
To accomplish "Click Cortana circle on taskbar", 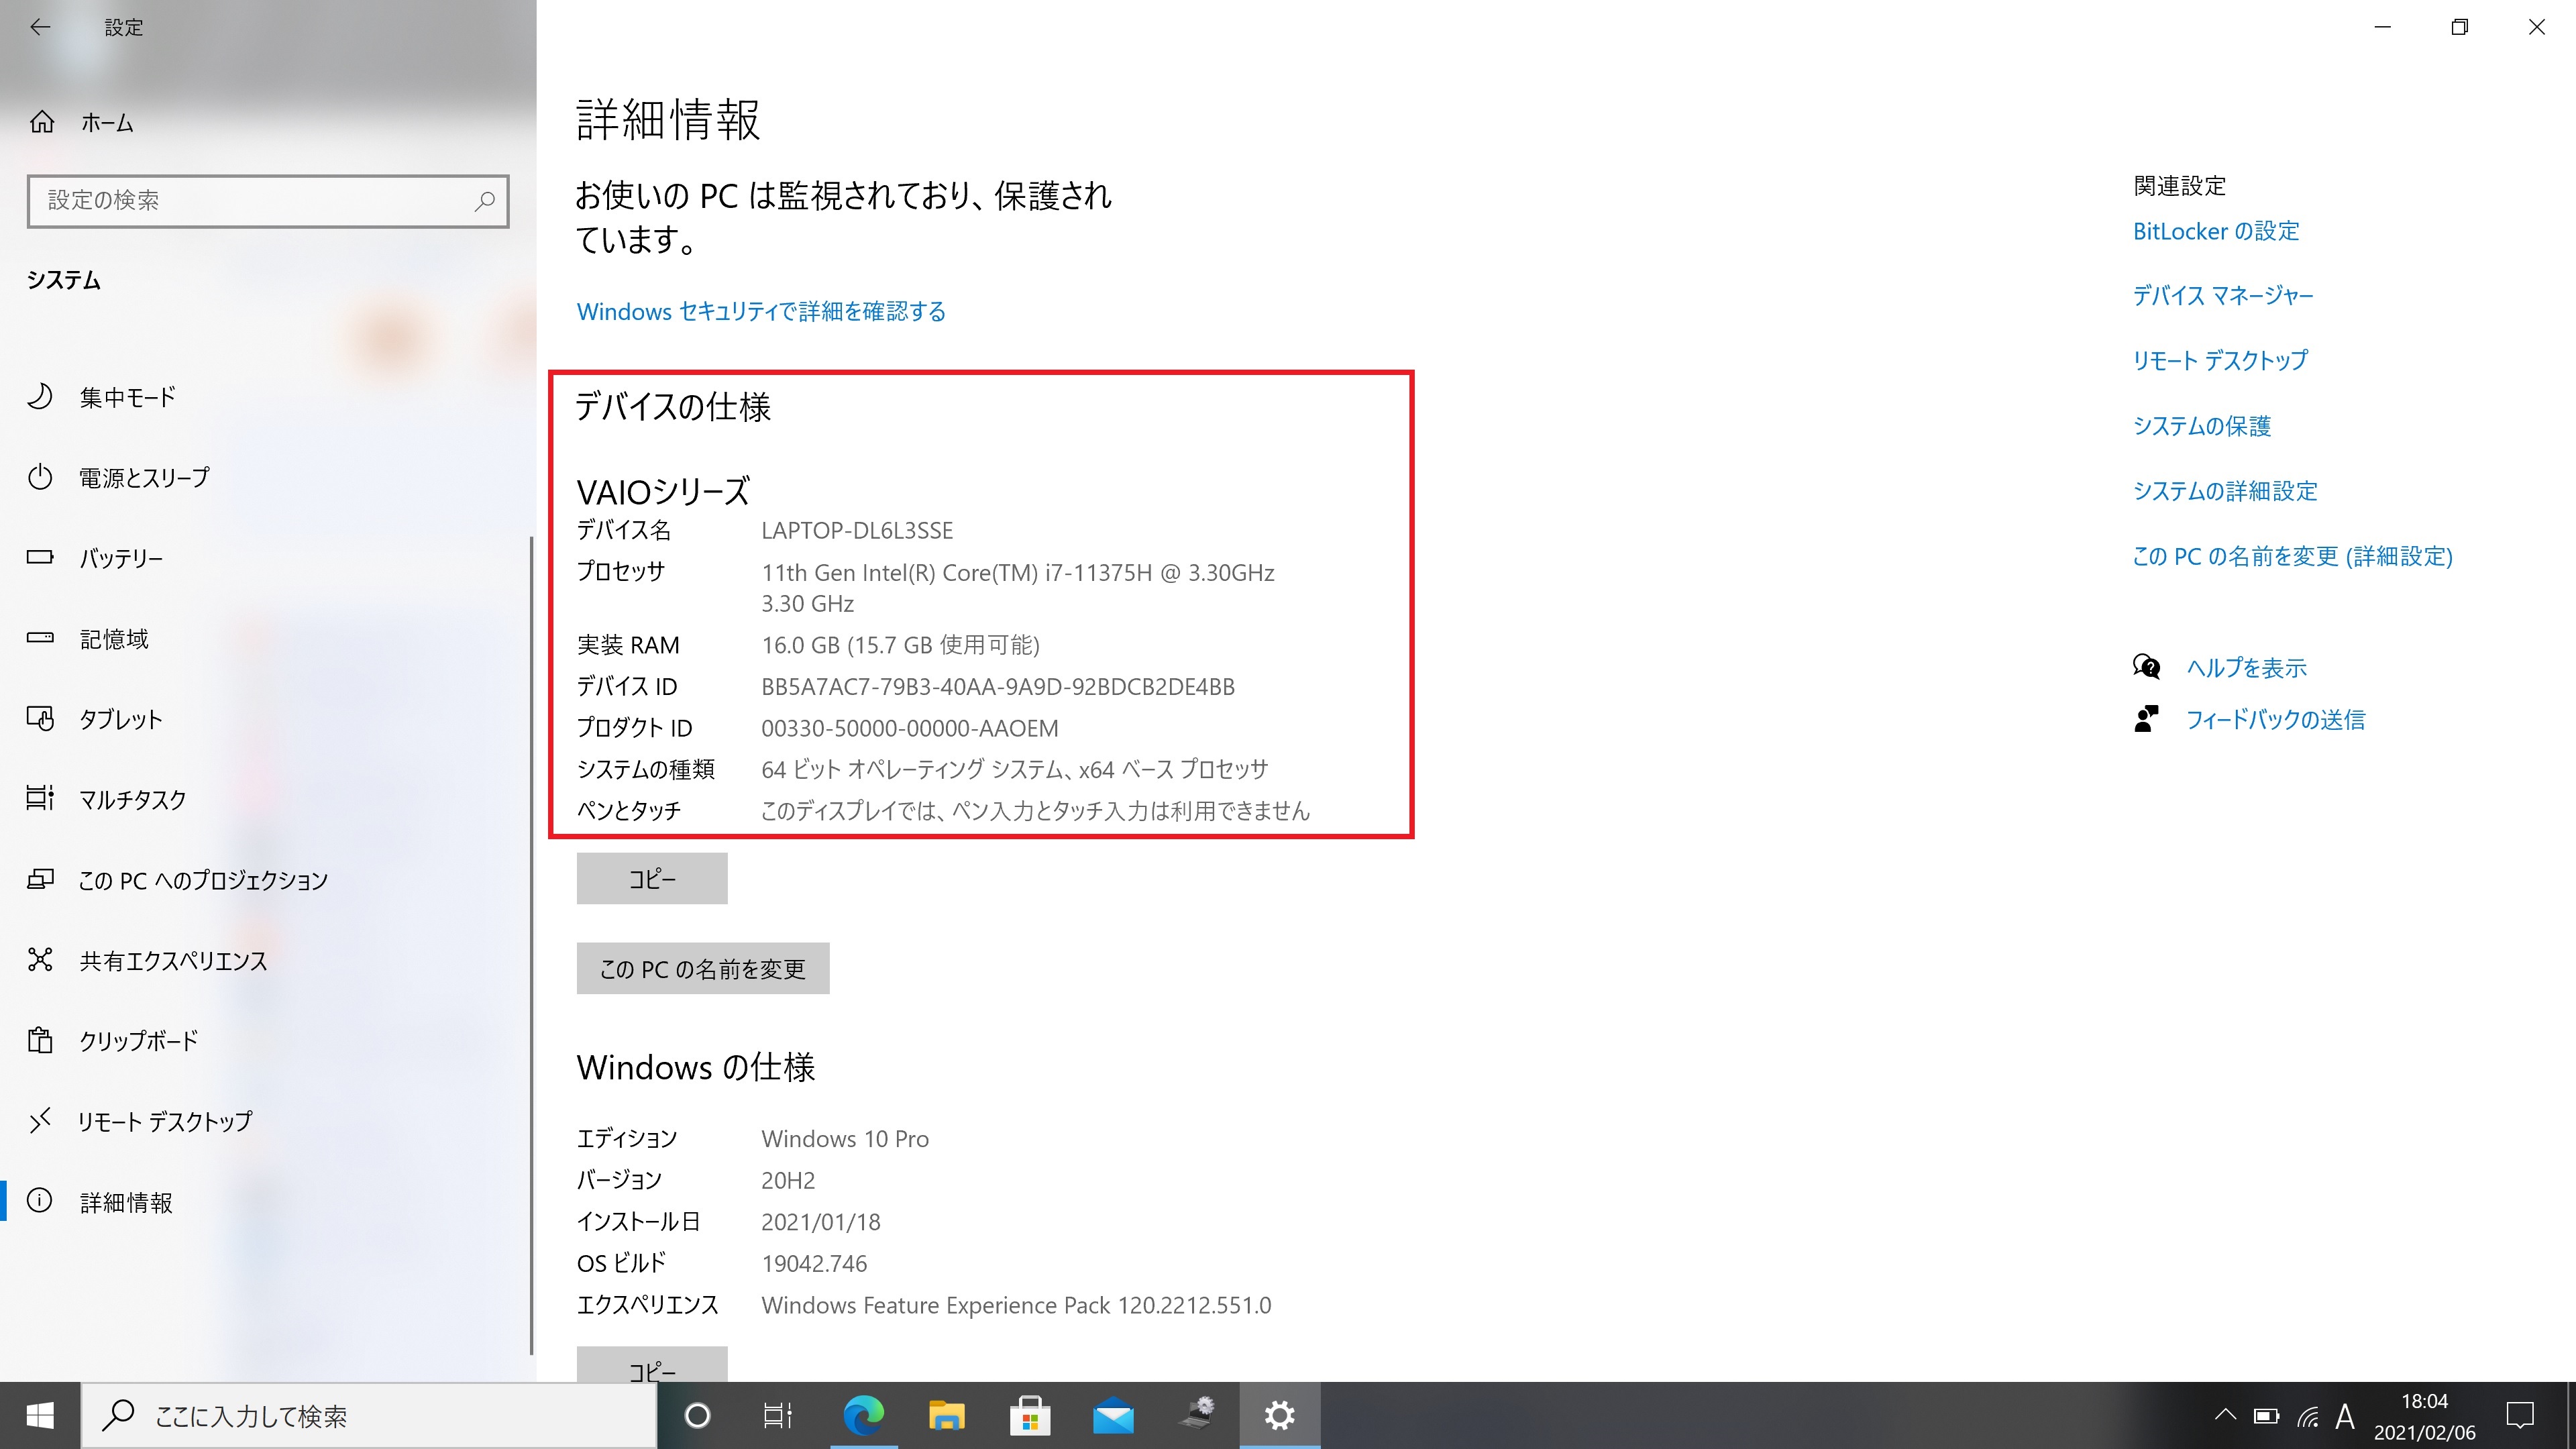I will point(697,1416).
